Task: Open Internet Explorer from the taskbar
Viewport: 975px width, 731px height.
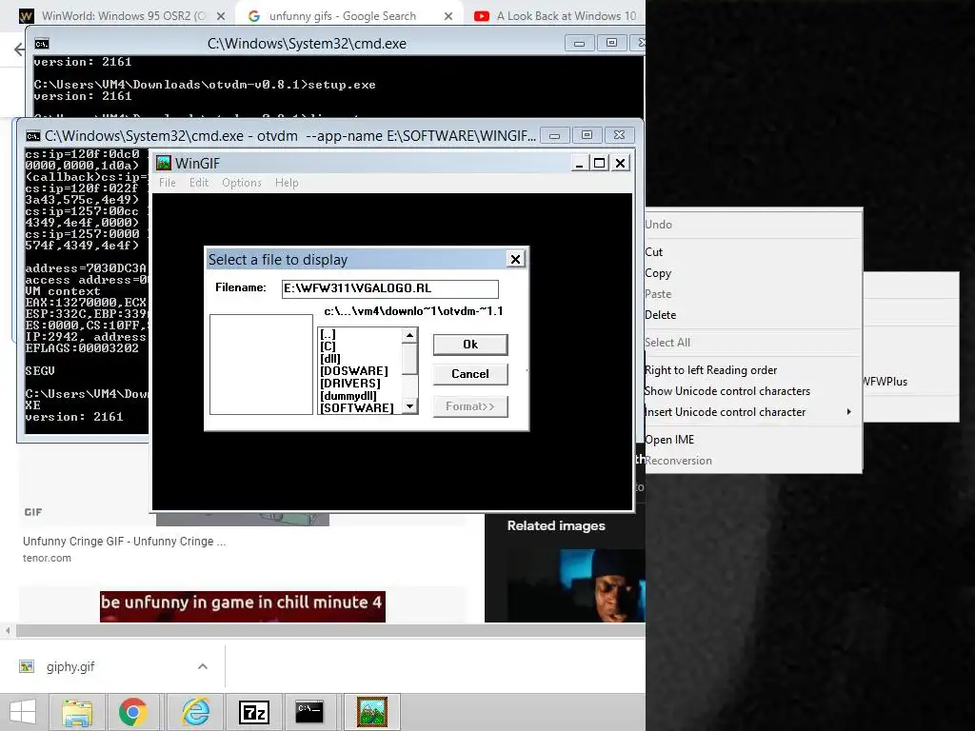Action: (195, 712)
